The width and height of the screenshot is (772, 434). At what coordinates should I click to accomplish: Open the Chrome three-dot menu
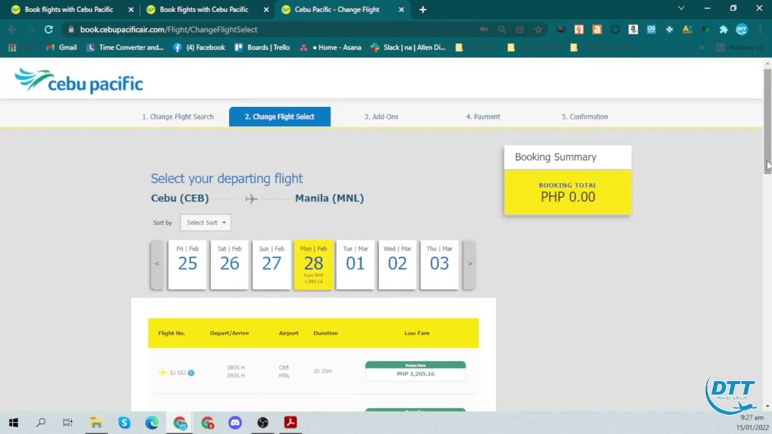(x=759, y=29)
